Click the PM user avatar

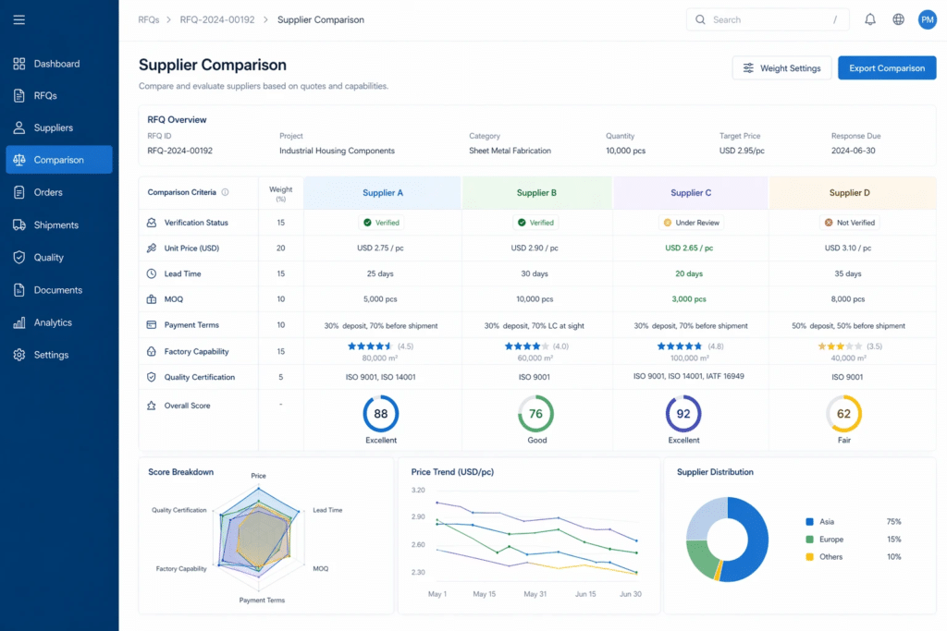coord(927,19)
